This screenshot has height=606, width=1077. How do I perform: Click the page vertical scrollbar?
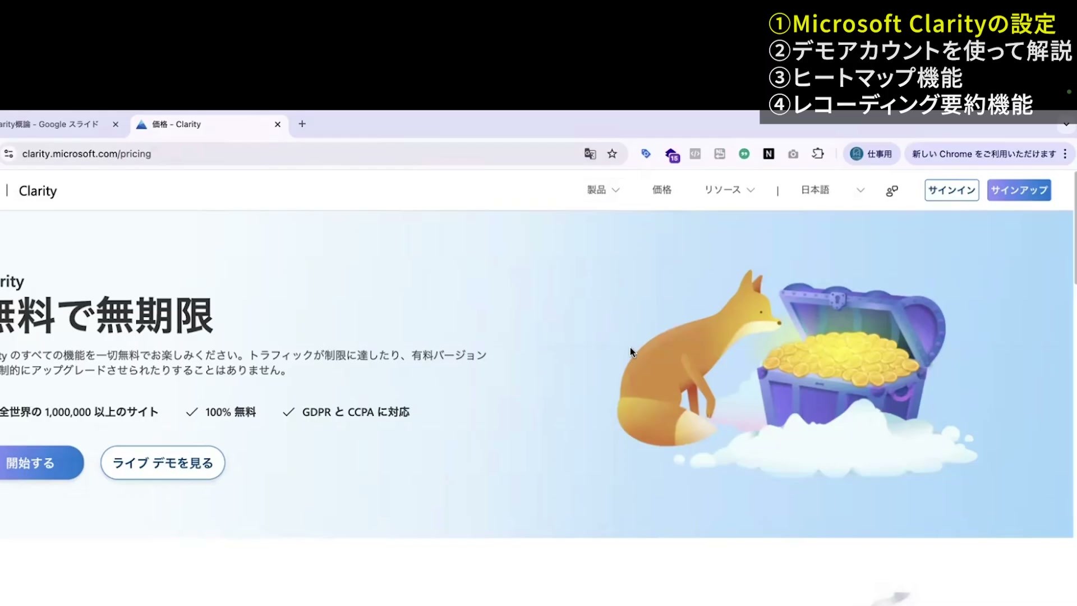pyautogui.click(x=1074, y=227)
